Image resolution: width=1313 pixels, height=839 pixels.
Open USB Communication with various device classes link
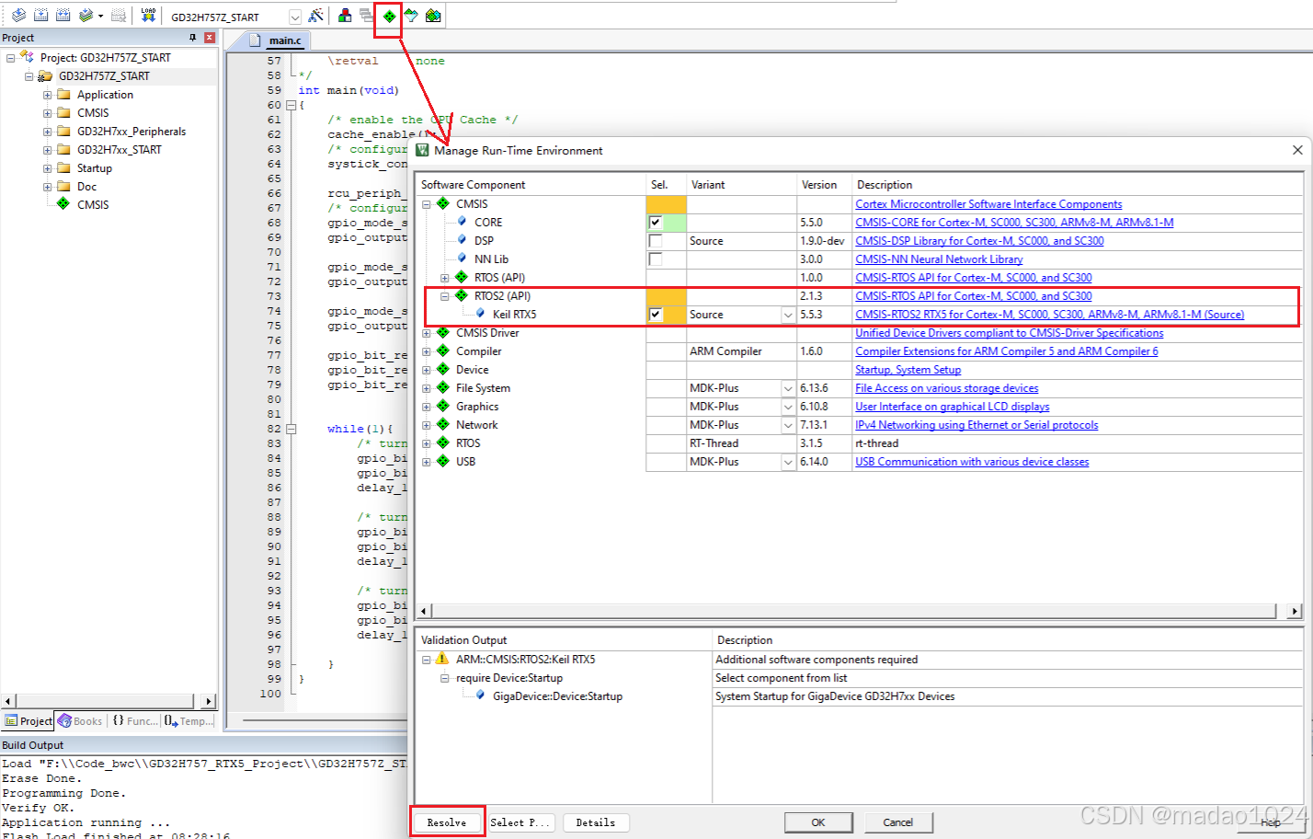coord(972,462)
